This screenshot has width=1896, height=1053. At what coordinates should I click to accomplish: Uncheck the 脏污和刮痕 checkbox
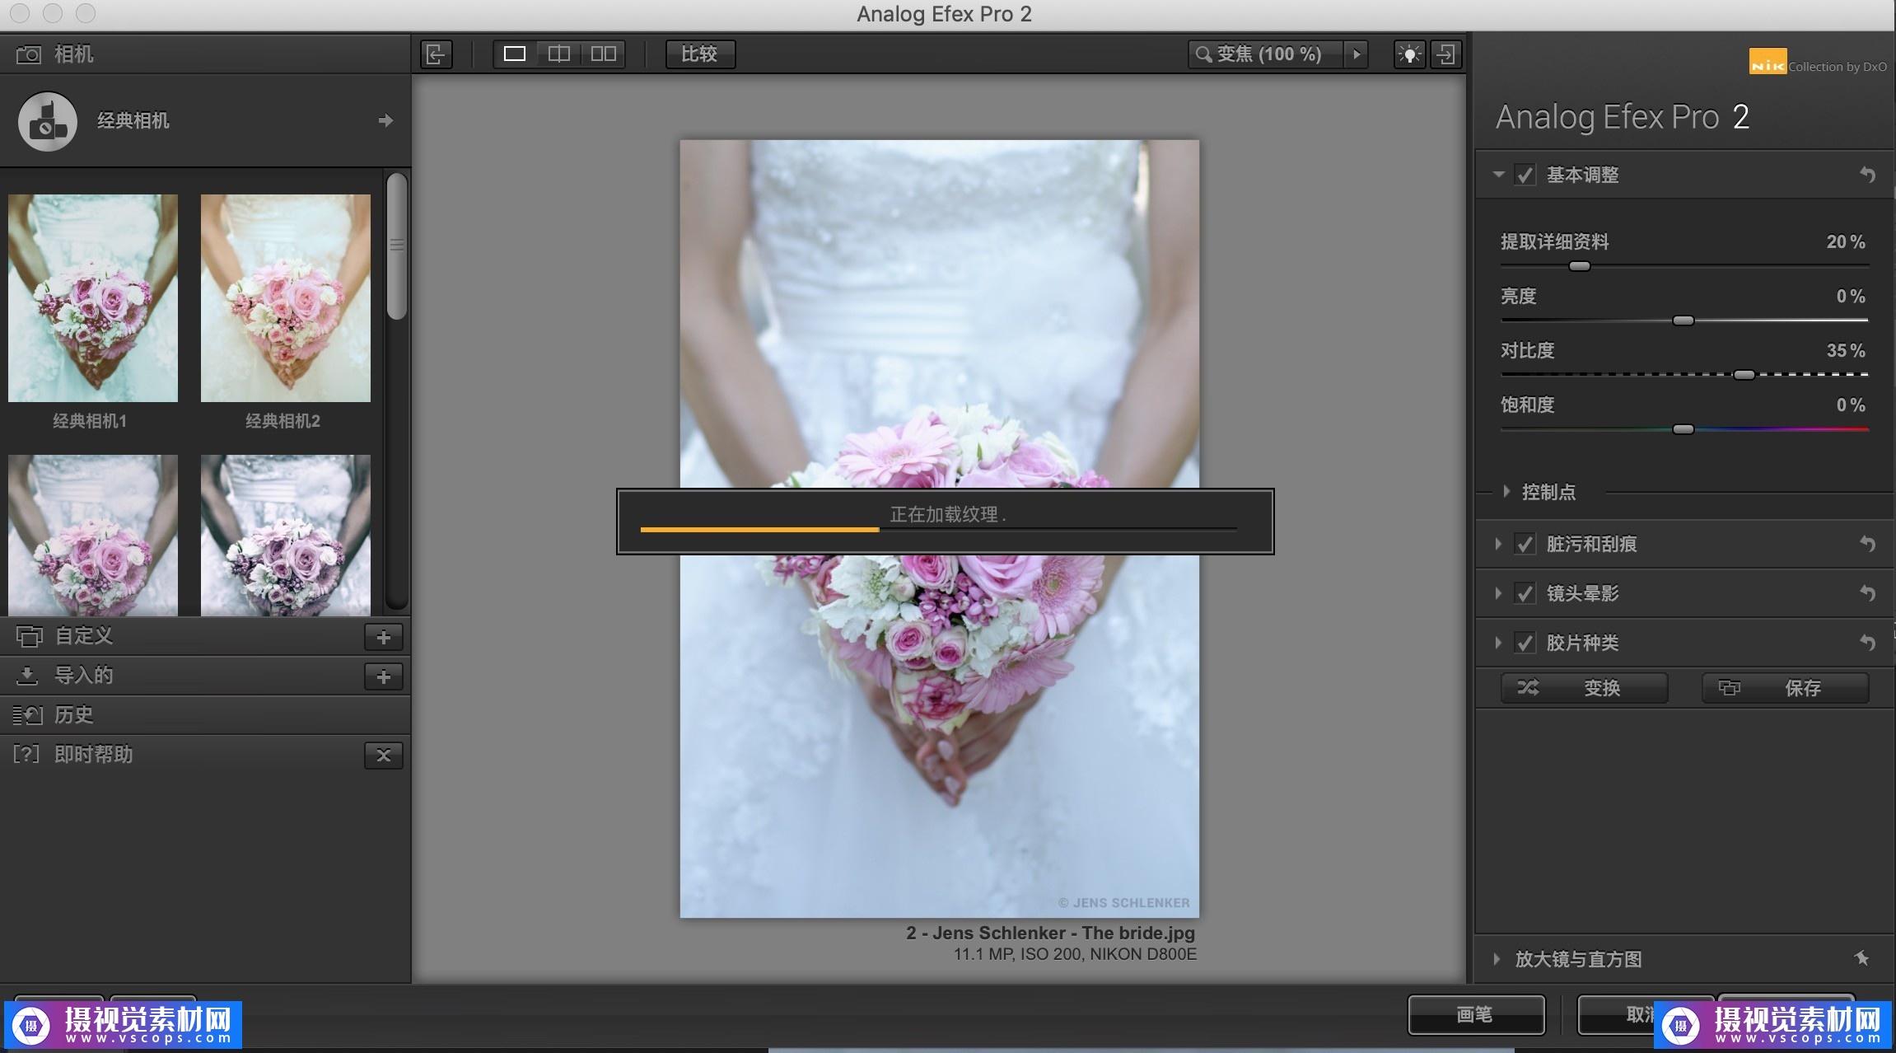[x=1525, y=544]
